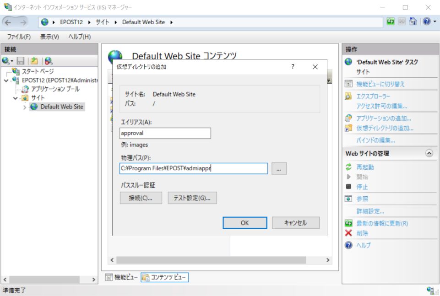
Task: Click the delete connection icon
Action: pyautogui.click(x=49, y=61)
